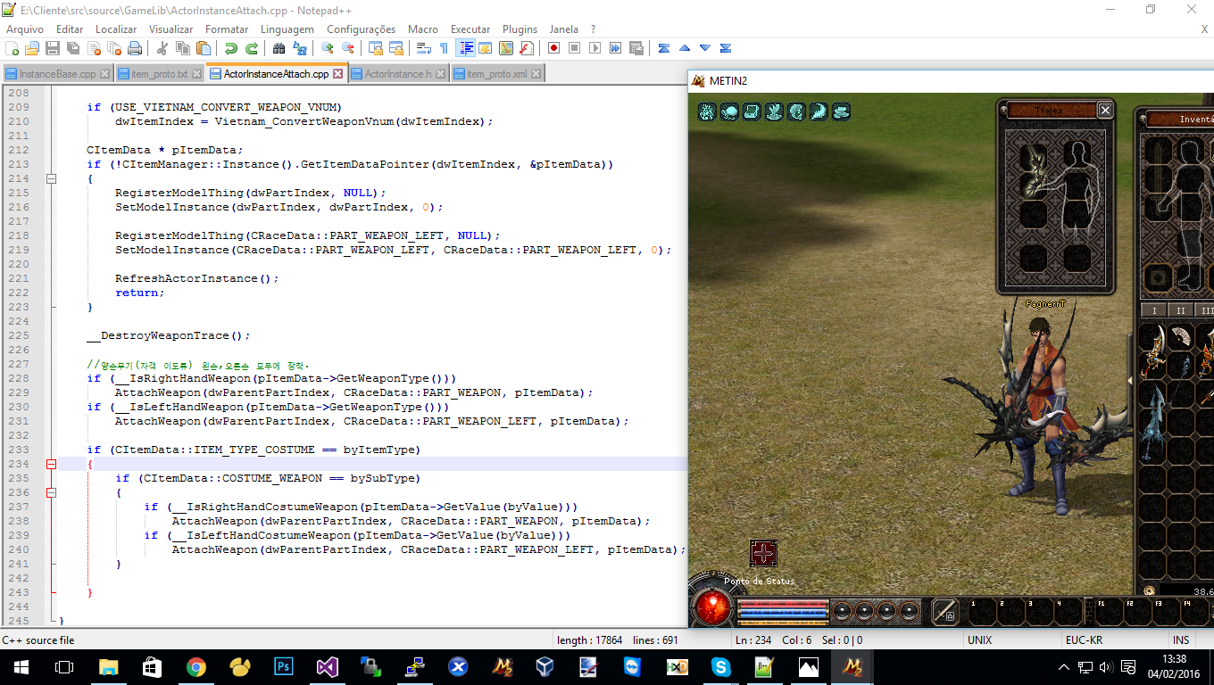Select inventory page II in Metin2
This screenshot has width=1214, height=685.
tap(1181, 310)
